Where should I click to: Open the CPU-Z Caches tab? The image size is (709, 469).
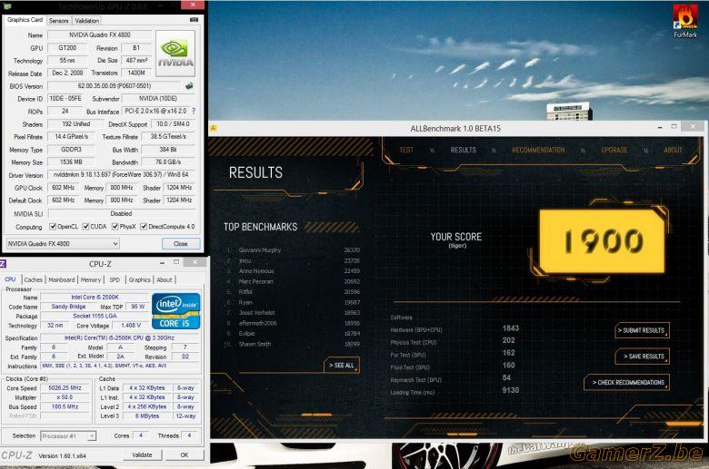33,280
